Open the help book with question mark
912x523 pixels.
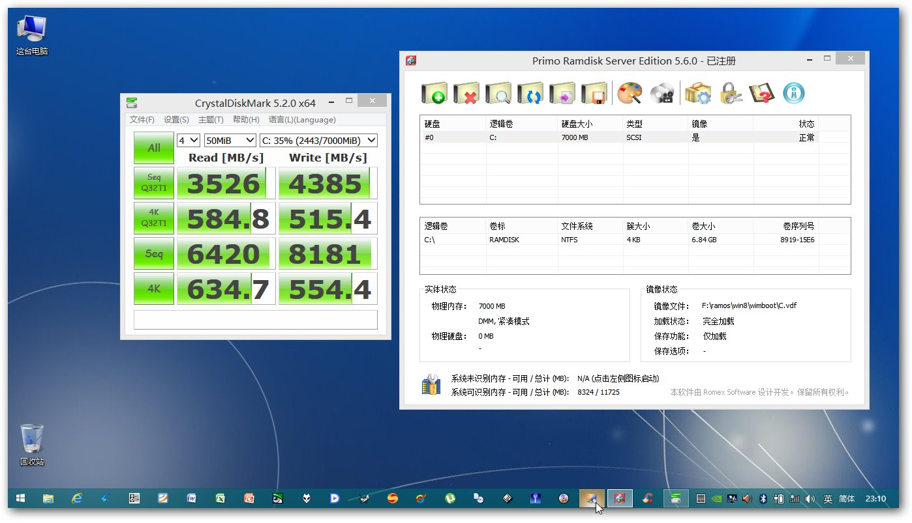pyautogui.click(x=761, y=93)
